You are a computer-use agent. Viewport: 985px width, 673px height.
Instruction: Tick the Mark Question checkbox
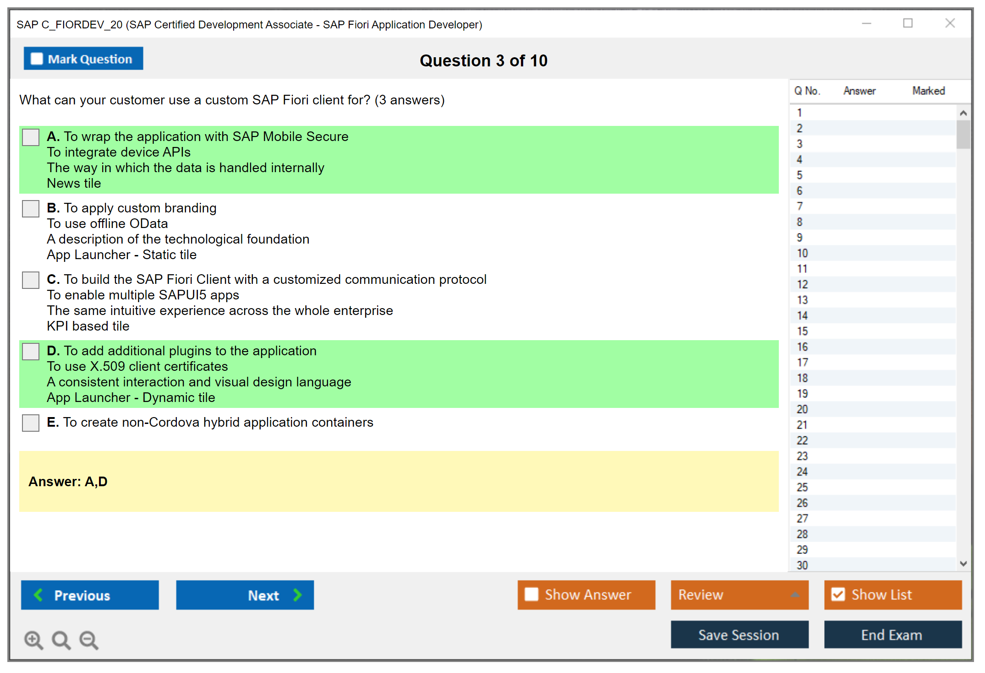[x=37, y=59]
